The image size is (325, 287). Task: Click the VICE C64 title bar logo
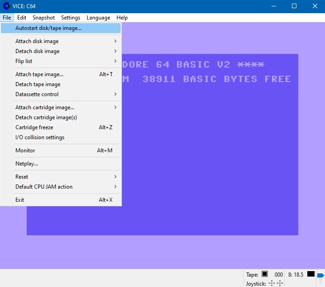(7, 6)
